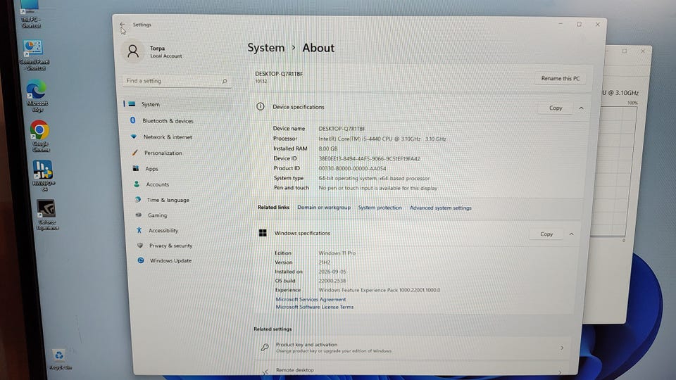
Task: Open the Microsoft Edge desktop icon
Action: coord(37,96)
